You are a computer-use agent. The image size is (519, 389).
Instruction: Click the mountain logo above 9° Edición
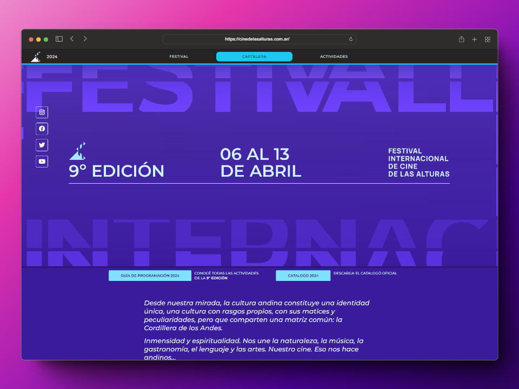(77, 151)
